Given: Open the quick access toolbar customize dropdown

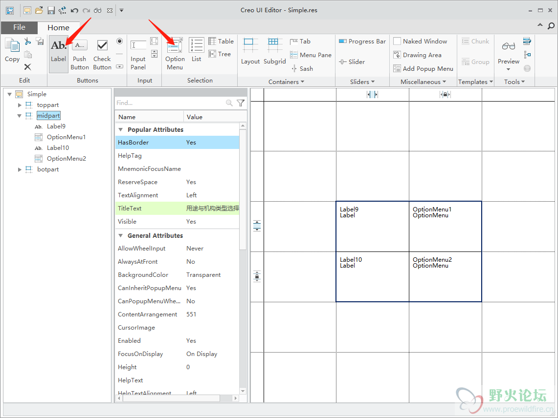Looking at the screenshot, I should [121, 10].
